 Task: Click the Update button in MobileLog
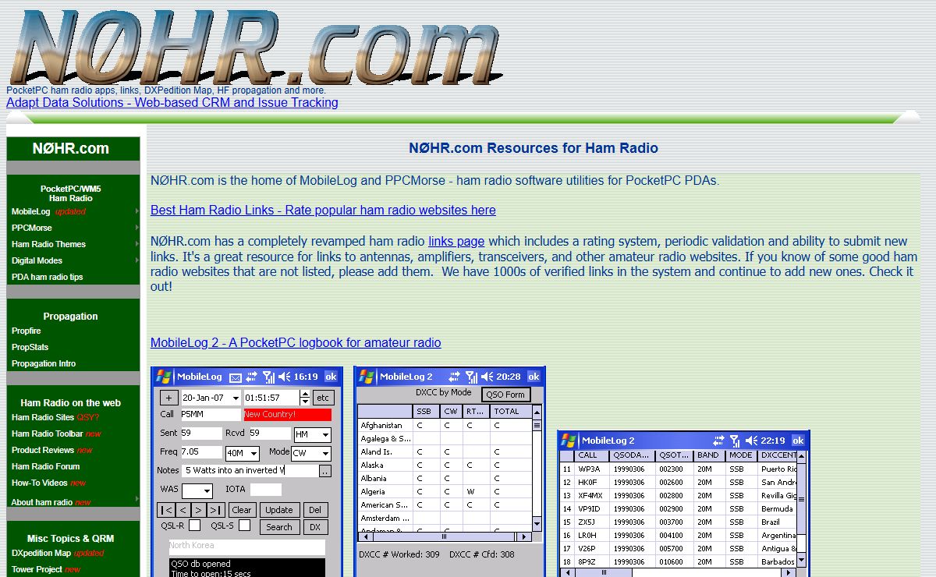(x=278, y=510)
